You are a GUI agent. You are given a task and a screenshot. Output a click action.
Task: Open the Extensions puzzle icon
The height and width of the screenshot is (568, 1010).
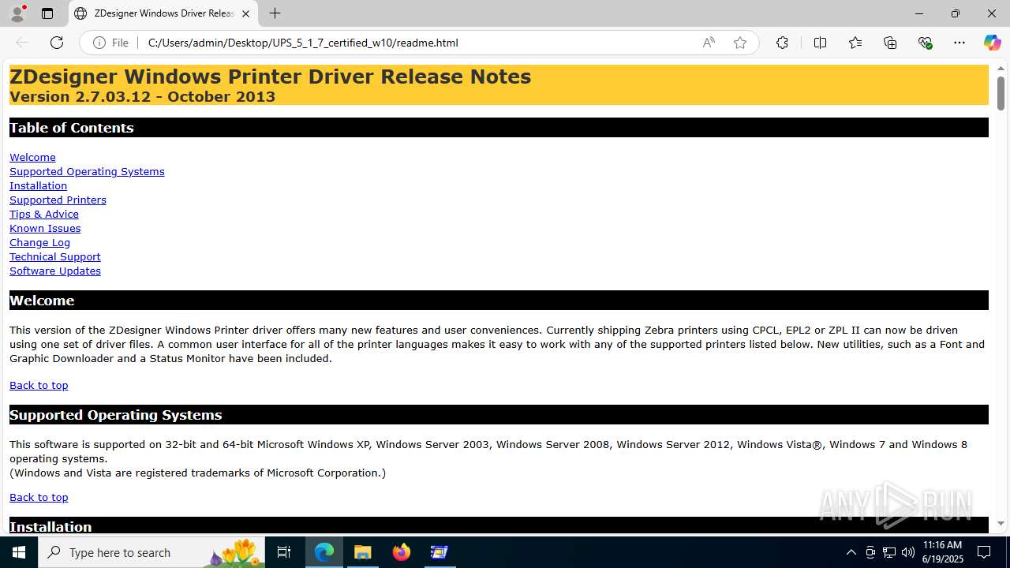782,43
